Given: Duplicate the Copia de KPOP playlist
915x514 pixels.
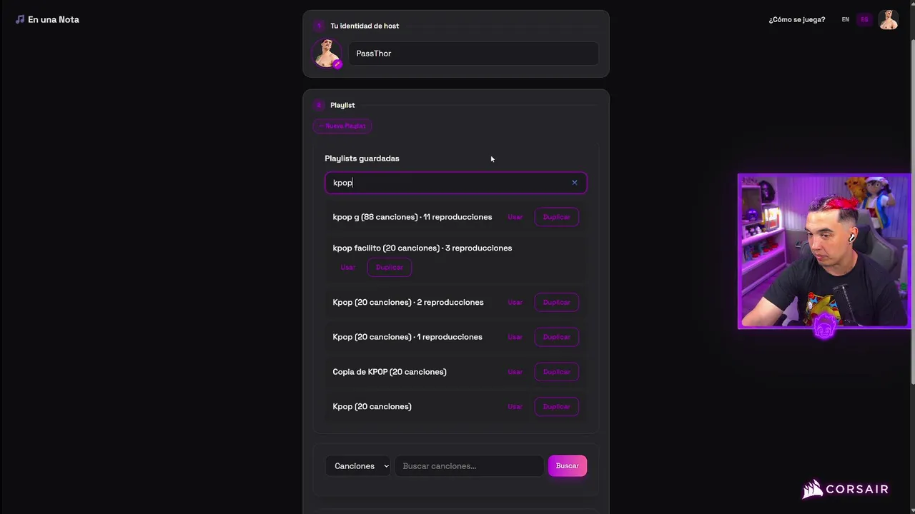Looking at the screenshot, I should pos(556,372).
